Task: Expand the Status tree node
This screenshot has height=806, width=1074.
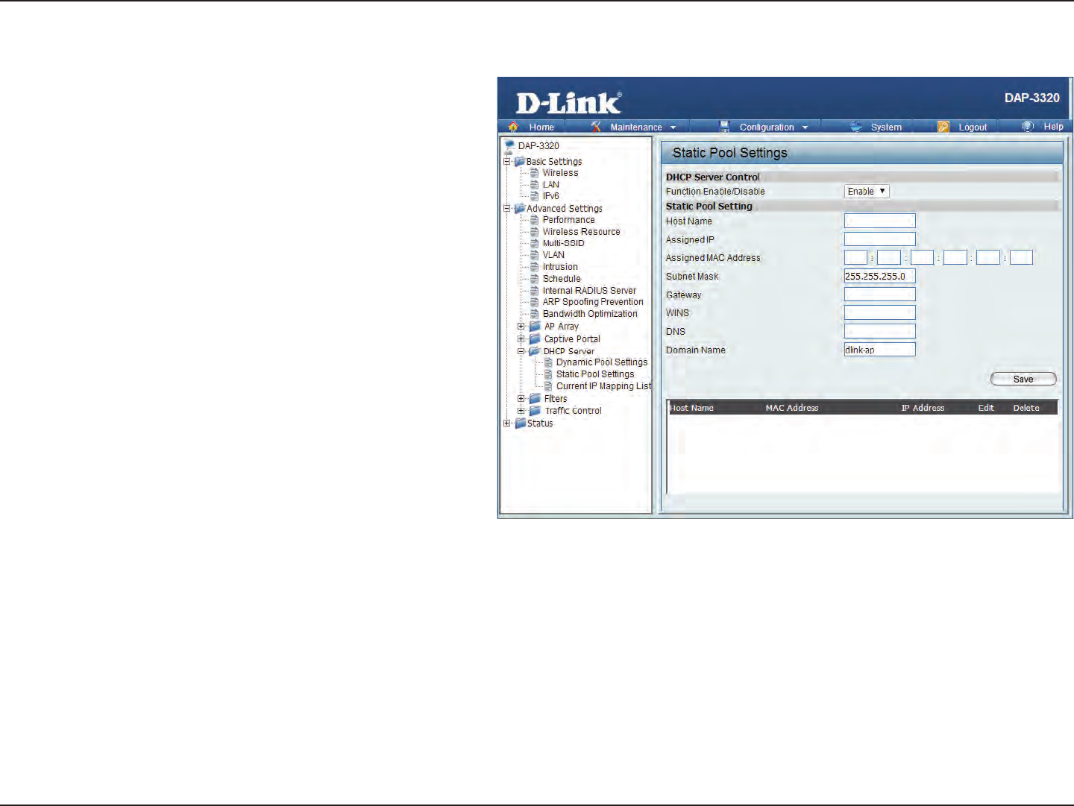Action: 507,424
